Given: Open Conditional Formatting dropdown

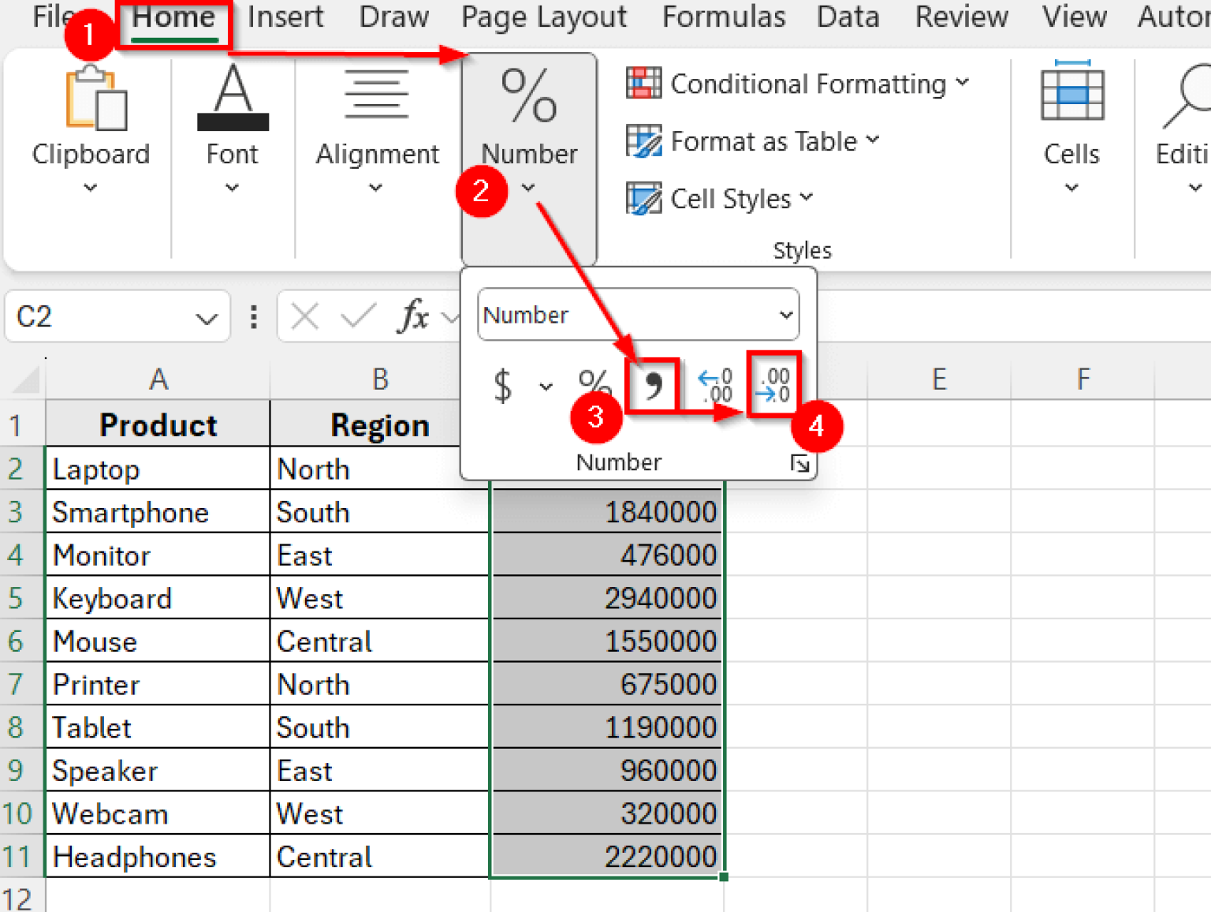Looking at the screenshot, I should (x=798, y=84).
